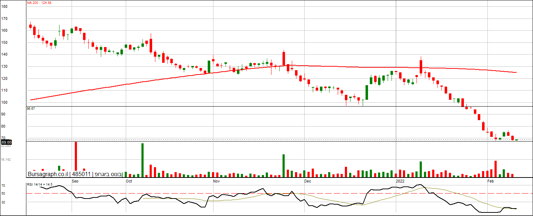Screen dimensions: 533x216
Task: Click the "MA 200 : 124.98" indicator label
Action: pyautogui.click(x=39, y=3)
